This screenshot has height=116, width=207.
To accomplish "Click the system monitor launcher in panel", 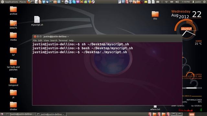I will (51, 2).
